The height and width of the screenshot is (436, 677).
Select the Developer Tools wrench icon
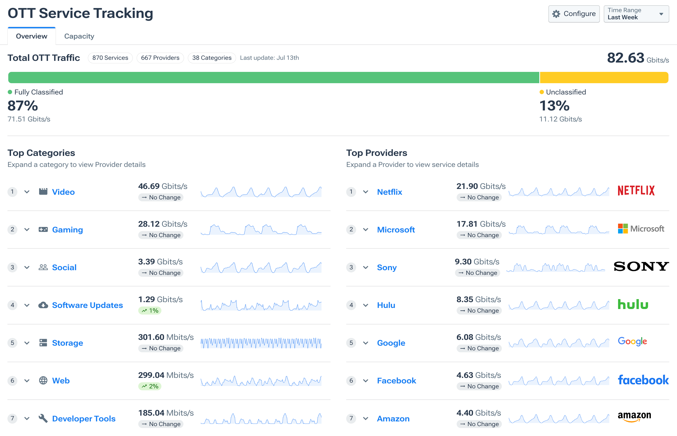(x=43, y=418)
